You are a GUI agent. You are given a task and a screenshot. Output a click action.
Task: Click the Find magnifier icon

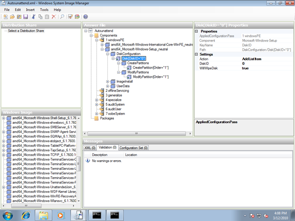pyautogui.click(x=62, y=17)
